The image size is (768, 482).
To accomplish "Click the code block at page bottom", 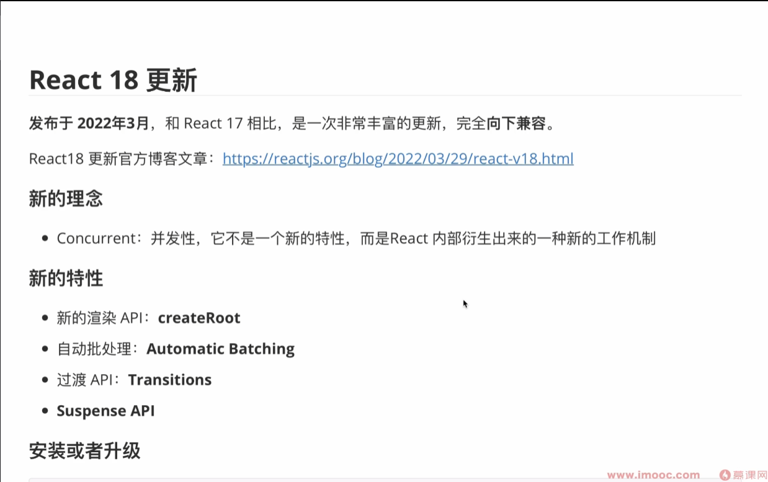I will point(372,480).
